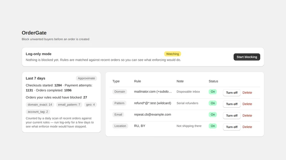Image resolution: width=286 pixels, height=160 pixels.
Task: Click the geo: 4 chip
Action: tap(90, 105)
